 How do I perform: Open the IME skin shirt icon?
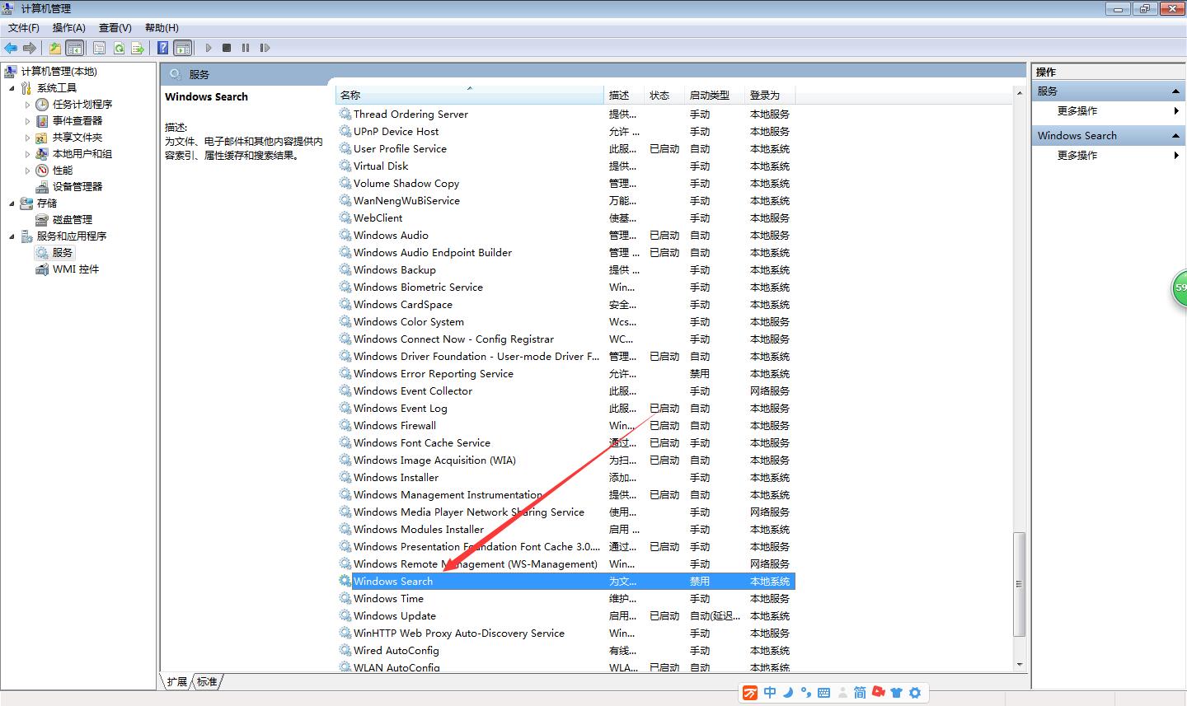pyautogui.click(x=897, y=693)
